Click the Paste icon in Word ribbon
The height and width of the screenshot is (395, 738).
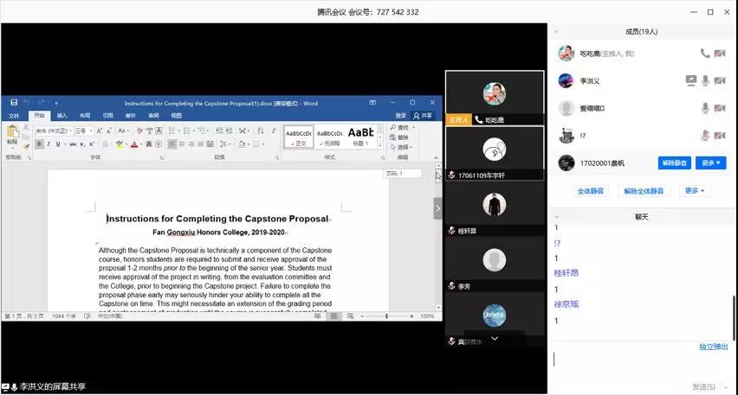tap(12, 133)
